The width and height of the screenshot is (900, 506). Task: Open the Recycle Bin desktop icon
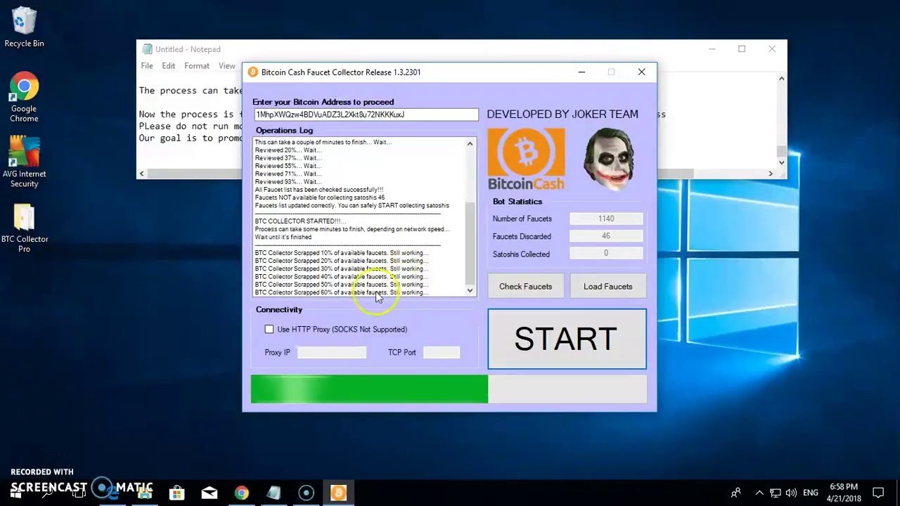[x=24, y=28]
